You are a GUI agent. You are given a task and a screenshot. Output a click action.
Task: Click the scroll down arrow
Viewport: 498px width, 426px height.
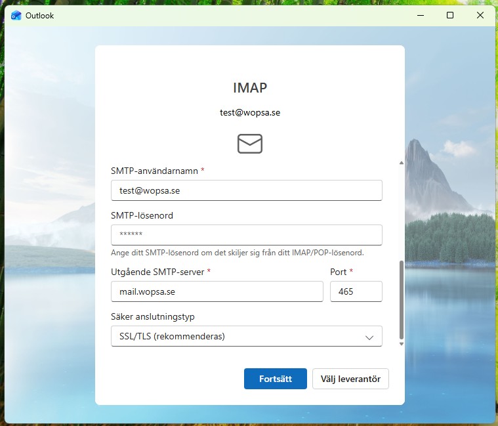click(401, 343)
